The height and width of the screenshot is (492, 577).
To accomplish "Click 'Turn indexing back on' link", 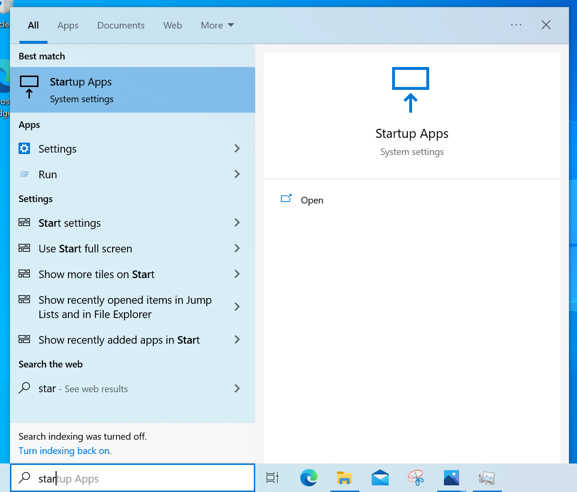I will tap(65, 451).
